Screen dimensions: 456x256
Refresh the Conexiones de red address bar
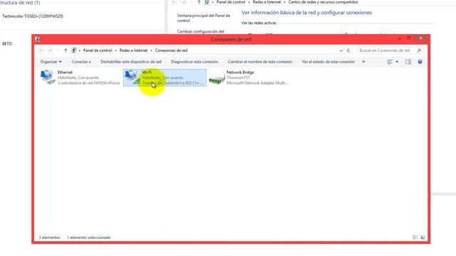[x=348, y=50]
